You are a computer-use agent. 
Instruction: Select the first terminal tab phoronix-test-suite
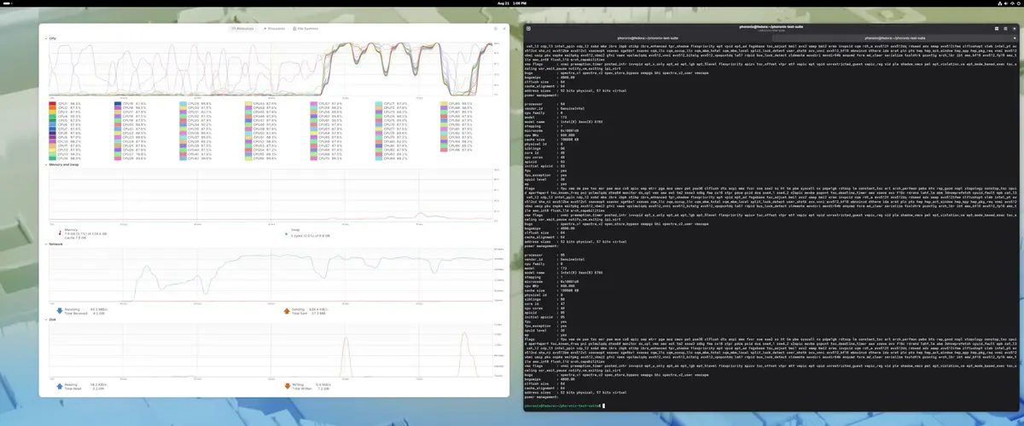pos(649,38)
